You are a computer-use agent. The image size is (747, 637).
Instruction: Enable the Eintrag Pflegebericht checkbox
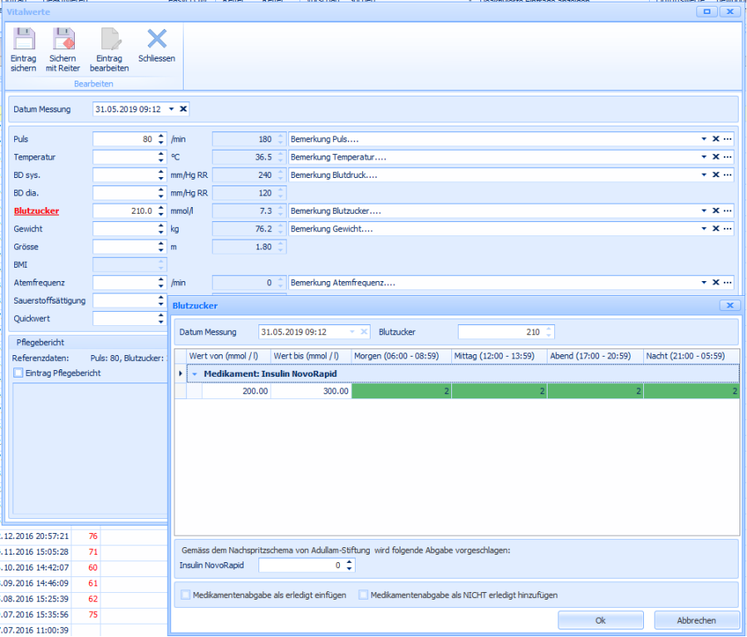pos(18,373)
